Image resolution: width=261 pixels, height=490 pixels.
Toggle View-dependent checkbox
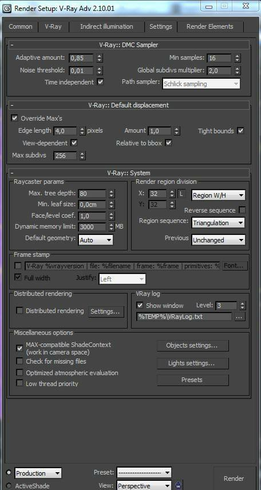74,143
